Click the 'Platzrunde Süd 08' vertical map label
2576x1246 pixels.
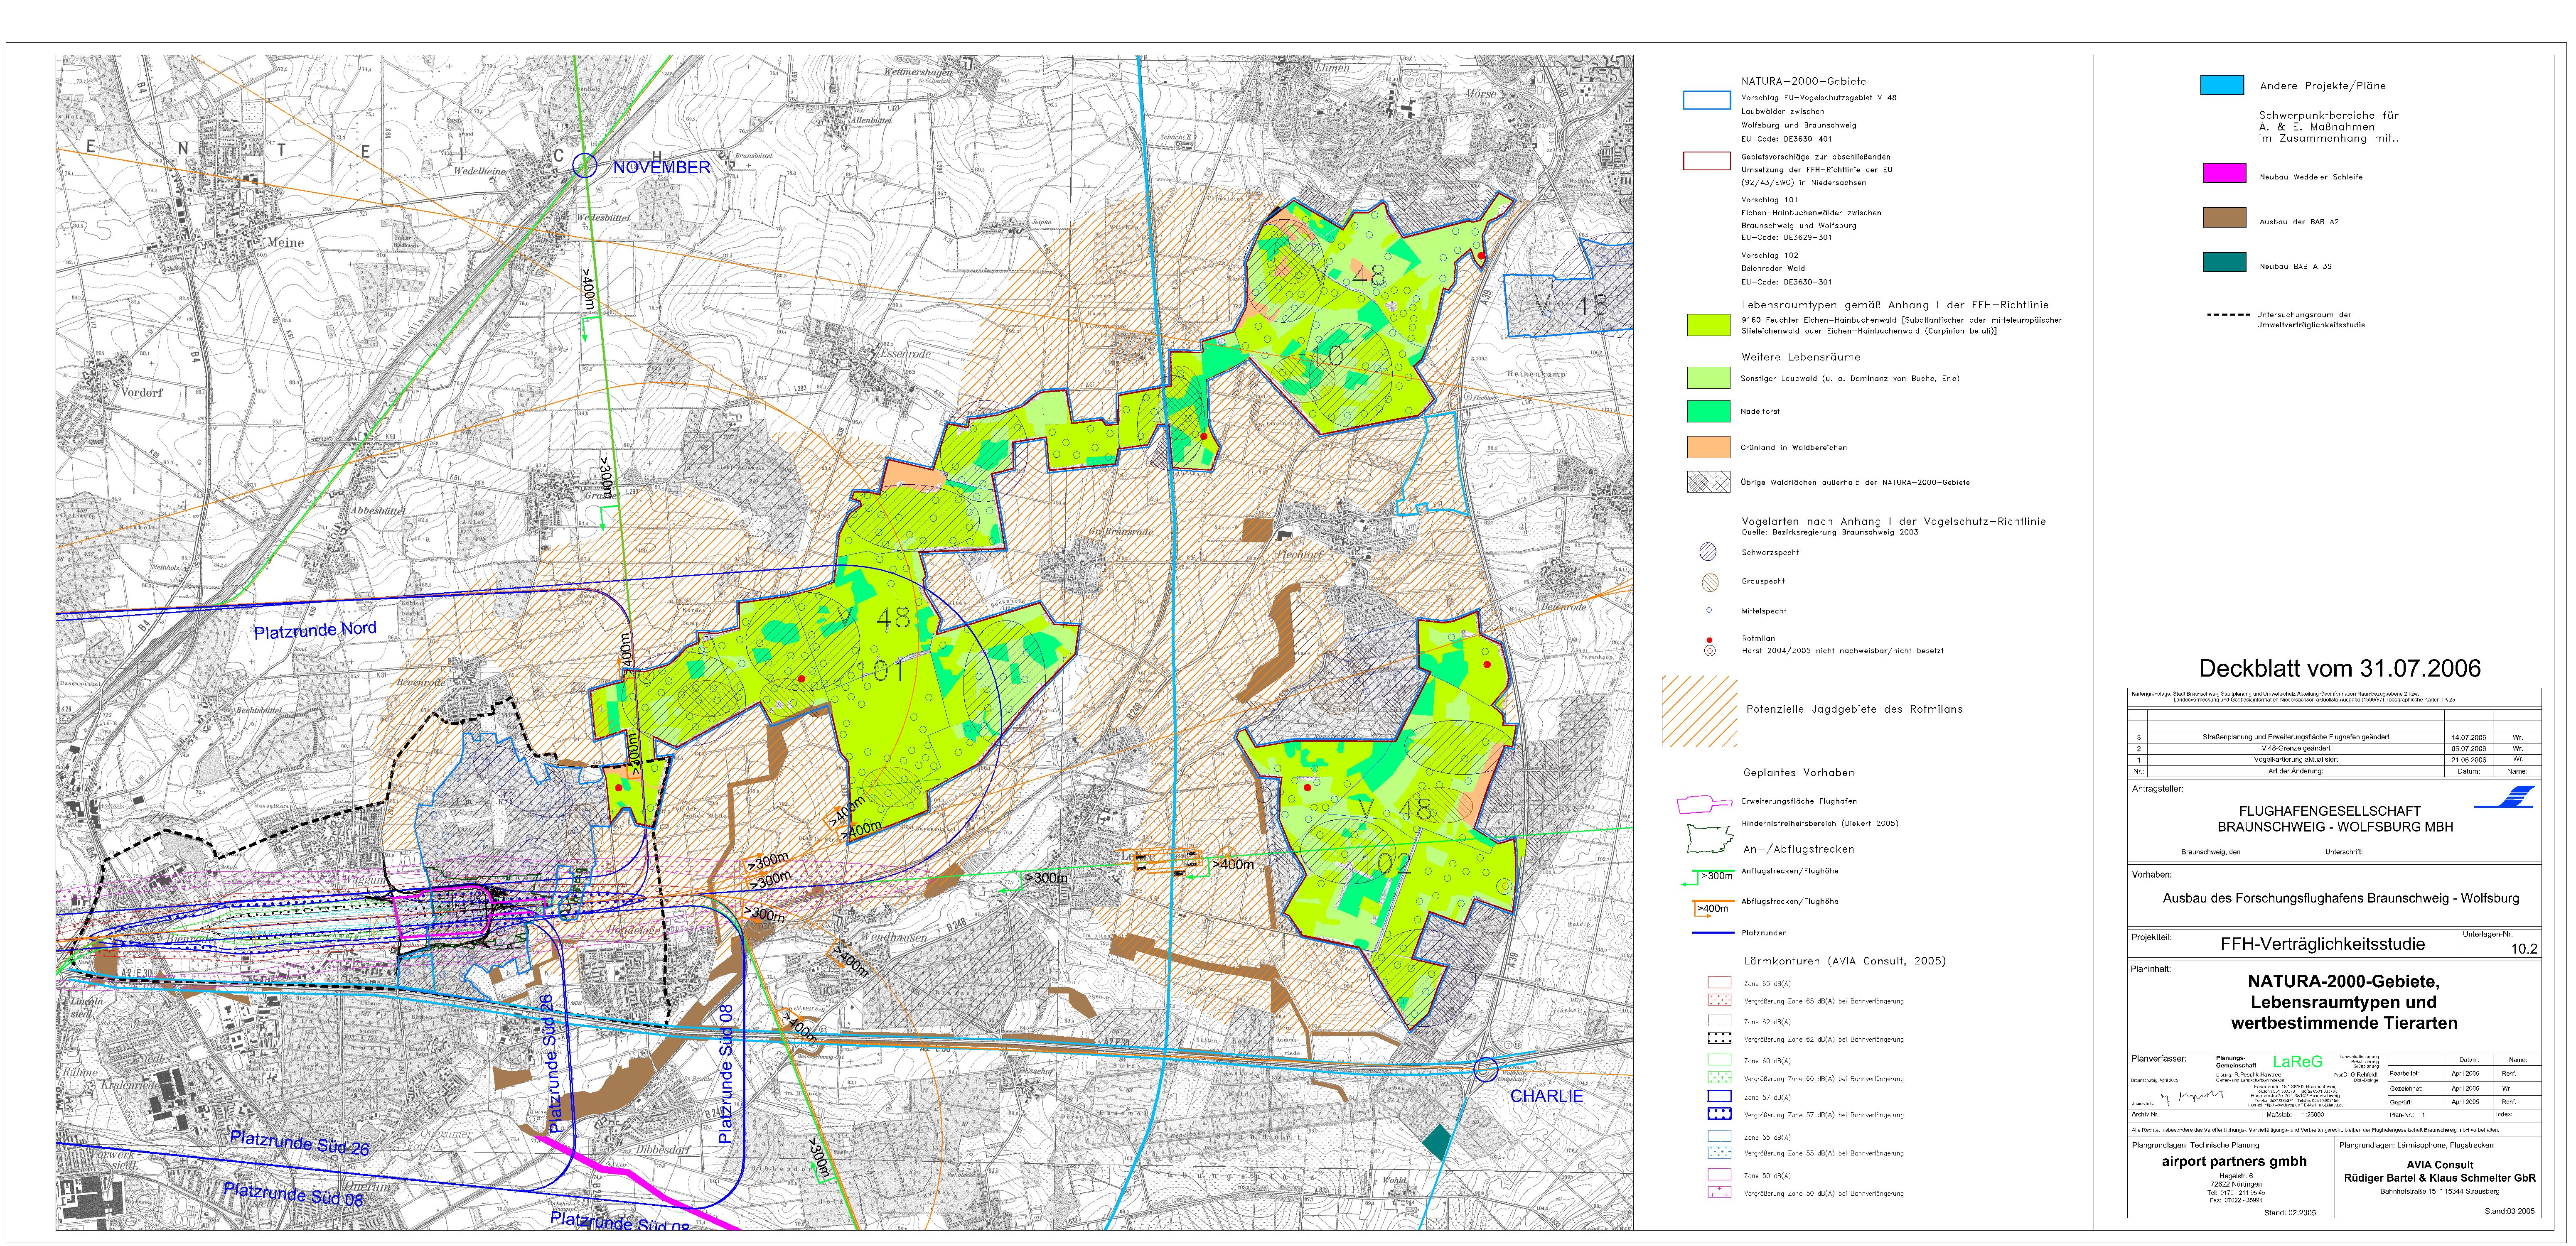click(x=726, y=1074)
